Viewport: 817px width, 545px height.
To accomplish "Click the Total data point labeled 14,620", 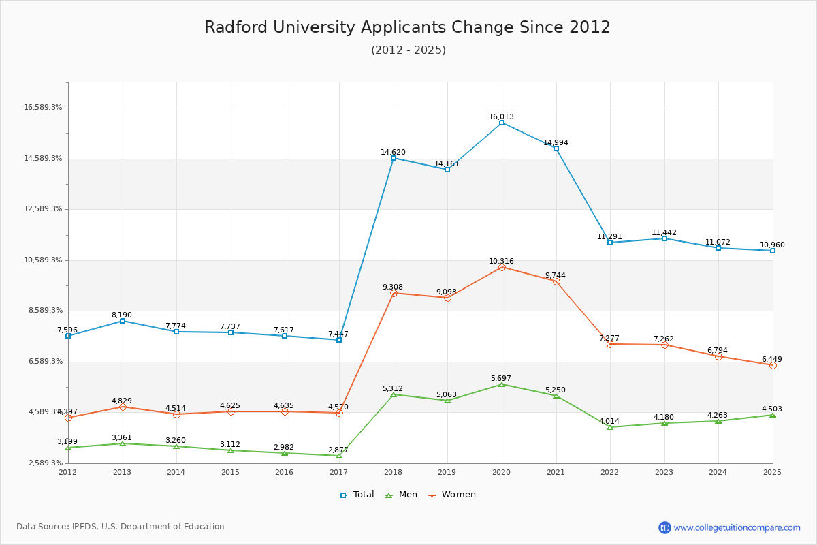I will pos(394,158).
